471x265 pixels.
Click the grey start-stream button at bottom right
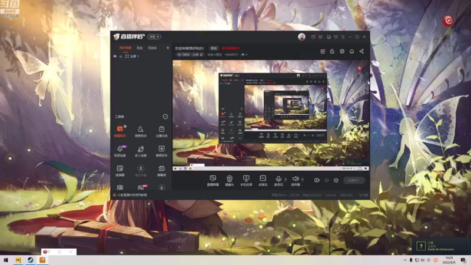[354, 180]
